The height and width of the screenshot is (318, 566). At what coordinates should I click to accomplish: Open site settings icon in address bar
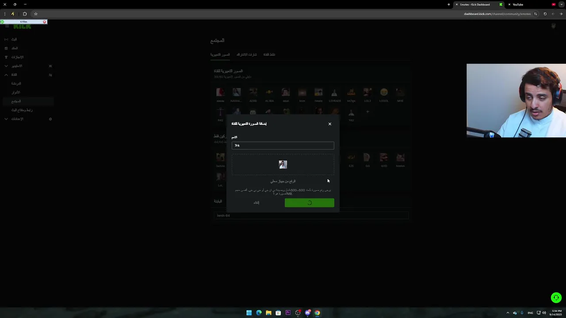pos(535,14)
